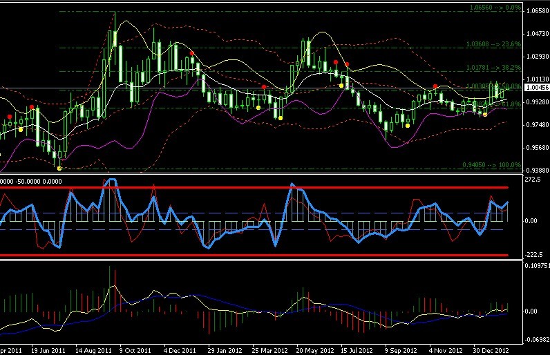Select 0.00 on the middle oscillator scale
Screen dimensions: 550x355
(531, 221)
